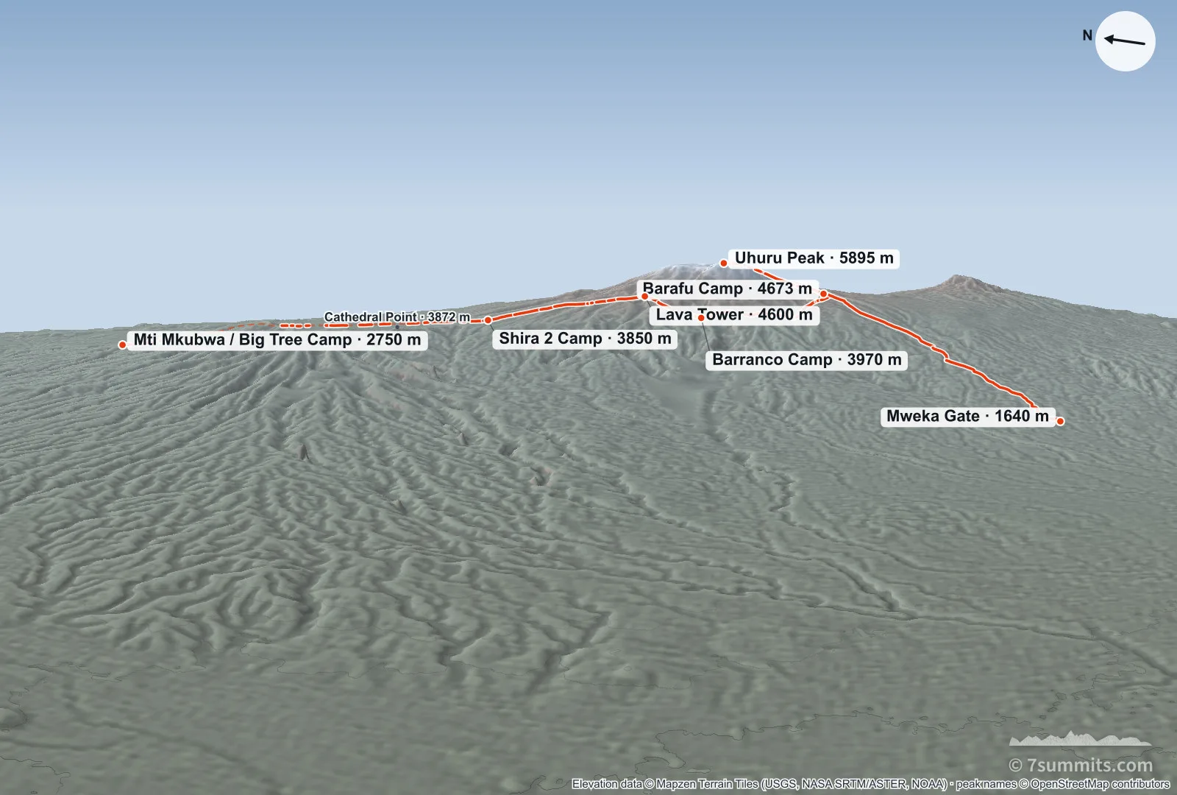Select the Barafu Camp 4673 m label
1177x795 pixels.
(x=728, y=289)
